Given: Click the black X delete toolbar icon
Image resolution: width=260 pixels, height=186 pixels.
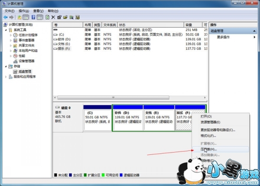Looking at the screenshot, I should pyautogui.click(x=53, y=17).
